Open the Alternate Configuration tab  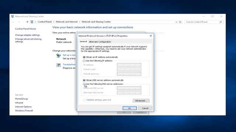pyautogui.click(x=100, y=42)
